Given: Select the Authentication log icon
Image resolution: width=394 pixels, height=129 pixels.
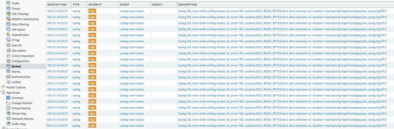Looking at the screenshot, I should point(8,77).
